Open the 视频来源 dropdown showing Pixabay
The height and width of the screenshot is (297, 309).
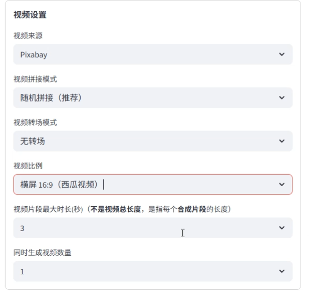153,54
